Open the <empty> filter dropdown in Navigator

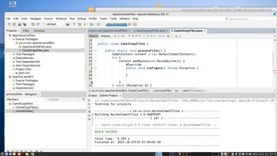(x=64, y=99)
